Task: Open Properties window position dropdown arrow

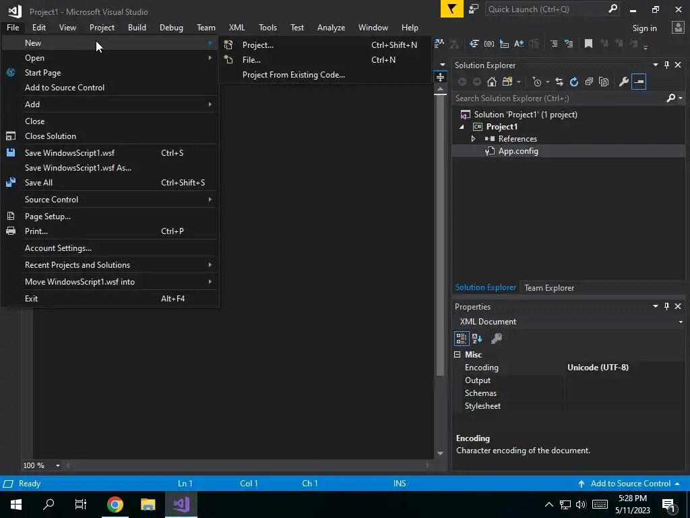Action: (655, 306)
